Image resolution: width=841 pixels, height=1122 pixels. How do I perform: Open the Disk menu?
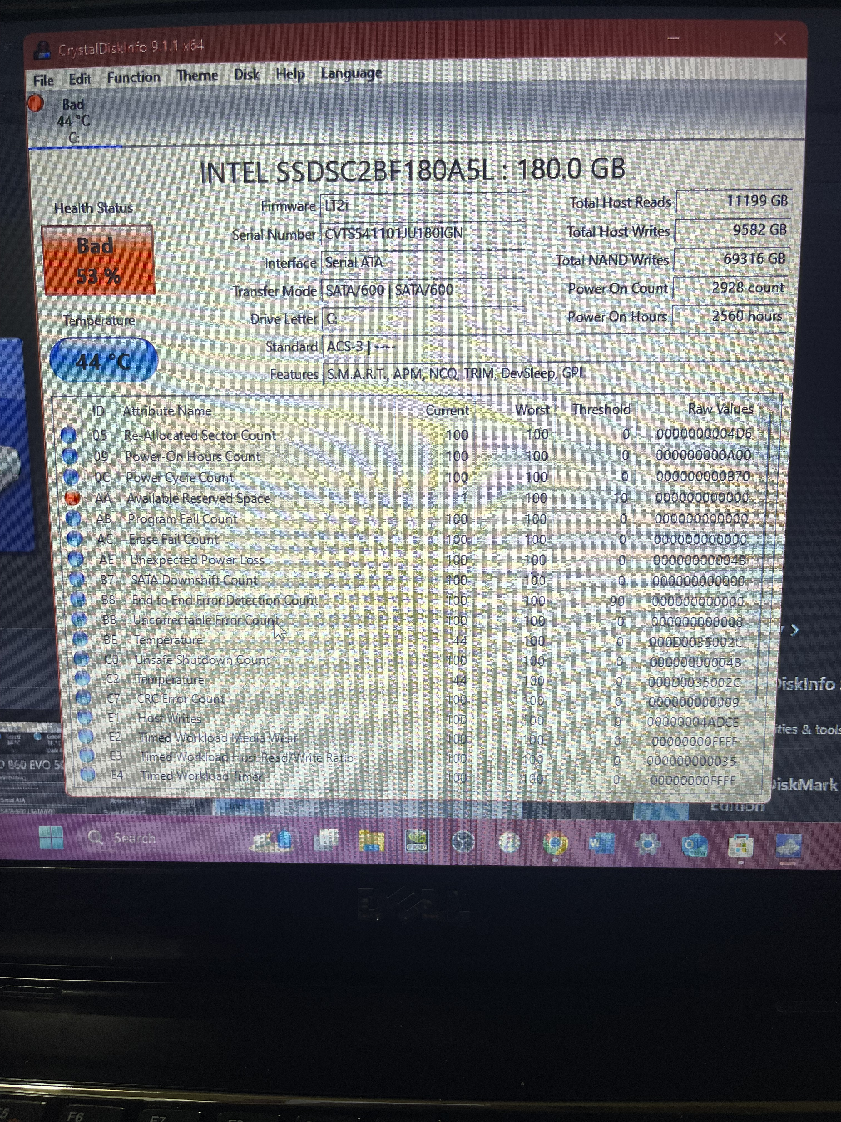tap(246, 75)
